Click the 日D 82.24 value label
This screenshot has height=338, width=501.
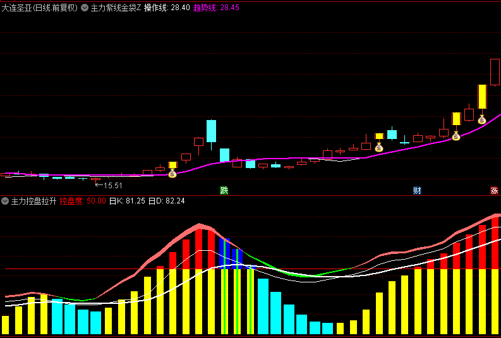pyautogui.click(x=166, y=201)
